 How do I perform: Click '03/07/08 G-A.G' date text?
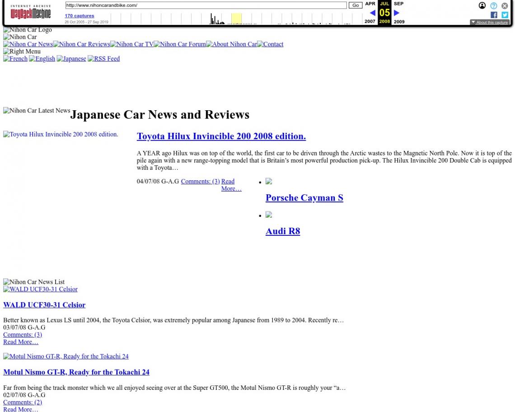[24, 327]
